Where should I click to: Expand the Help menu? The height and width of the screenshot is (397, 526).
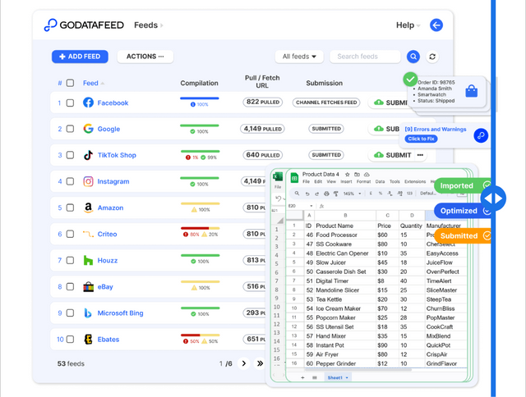408,25
